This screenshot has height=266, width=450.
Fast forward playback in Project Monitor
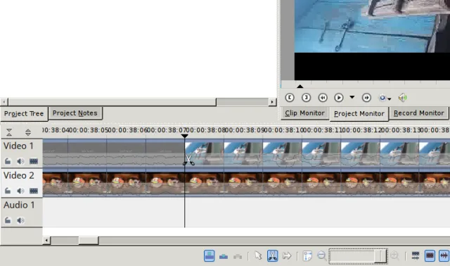366,98
